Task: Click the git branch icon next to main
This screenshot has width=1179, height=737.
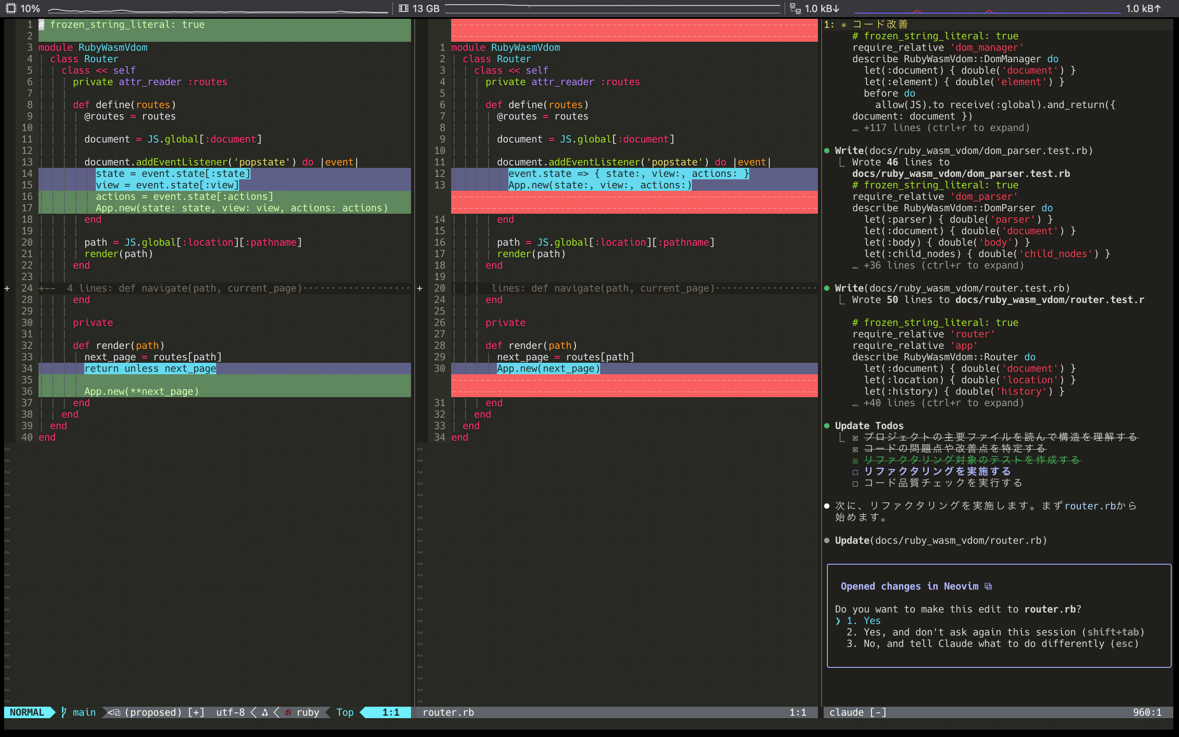Action: click(64, 712)
